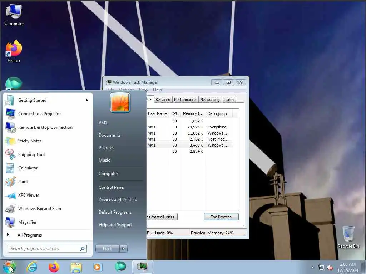
Task: Sort by the Description column header
Action: click(219, 113)
